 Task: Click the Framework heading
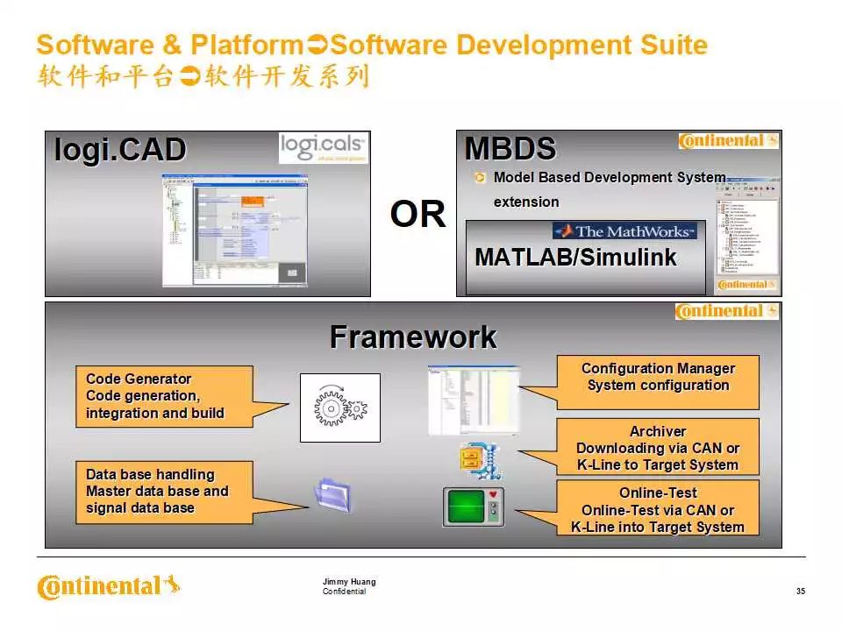tap(413, 337)
